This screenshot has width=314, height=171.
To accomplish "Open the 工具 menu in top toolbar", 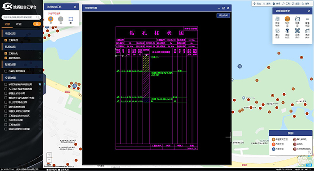I will [286, 4].
